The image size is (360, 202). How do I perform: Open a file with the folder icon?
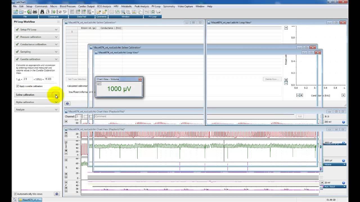pyautogui.click(x=21, y=12)
